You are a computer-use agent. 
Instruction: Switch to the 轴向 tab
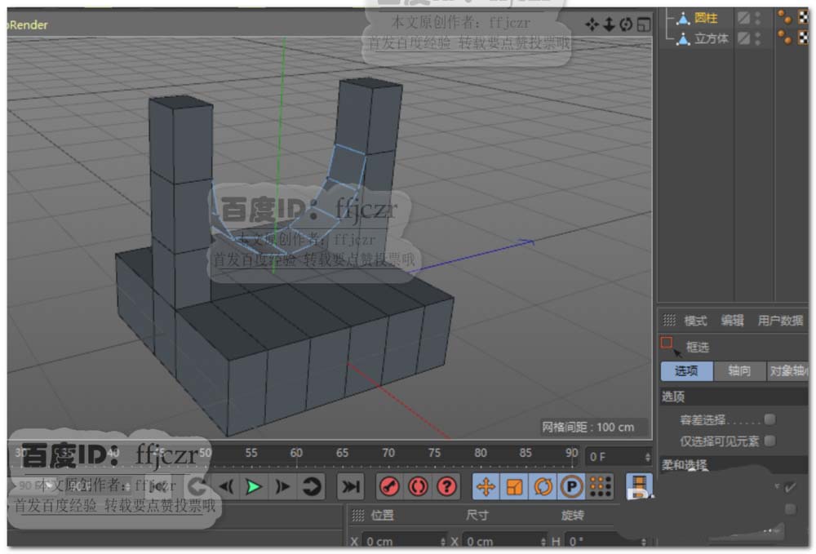(739, 371)
